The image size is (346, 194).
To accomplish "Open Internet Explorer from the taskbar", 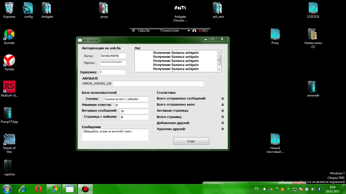I will pyautogui.click(x=23, y=189).
